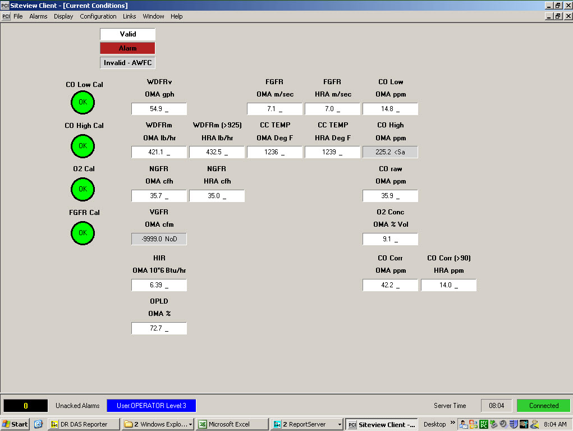The image size is (573, 431).
Task: Click the FGFR Cal OK status circle
Action: [x=82, y=233]
